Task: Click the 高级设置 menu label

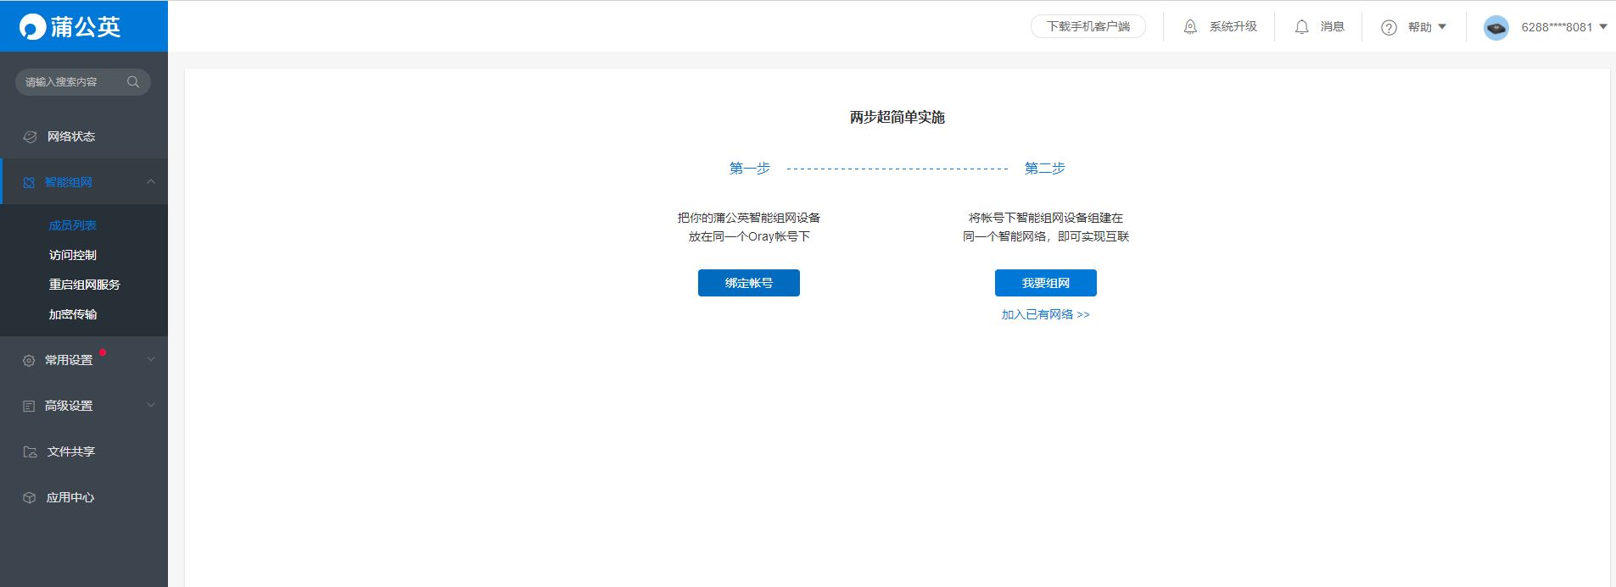Action: [x=69, y=406]
